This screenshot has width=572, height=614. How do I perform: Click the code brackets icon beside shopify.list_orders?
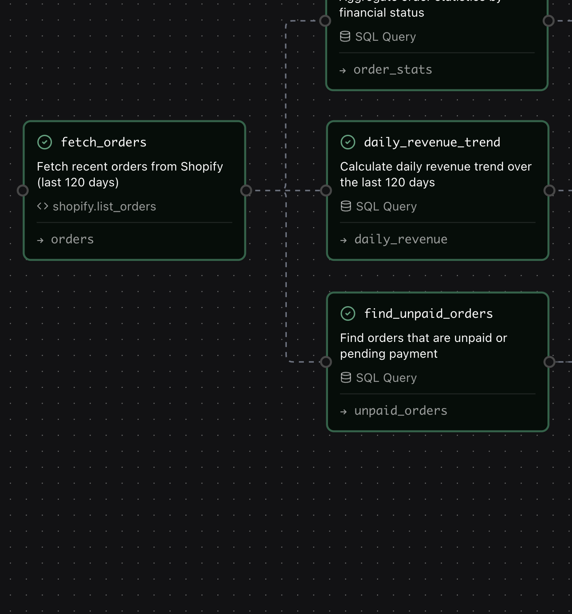[43, 206]
